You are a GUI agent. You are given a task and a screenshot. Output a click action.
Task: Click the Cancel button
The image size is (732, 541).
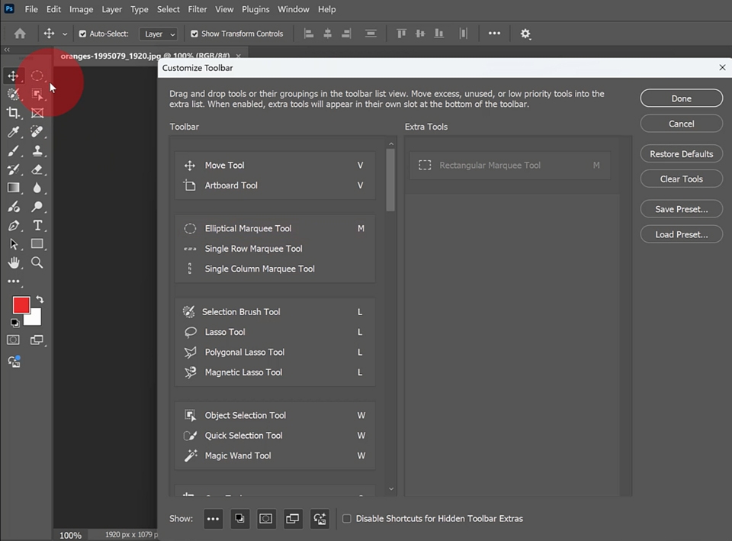click(681, 124)
